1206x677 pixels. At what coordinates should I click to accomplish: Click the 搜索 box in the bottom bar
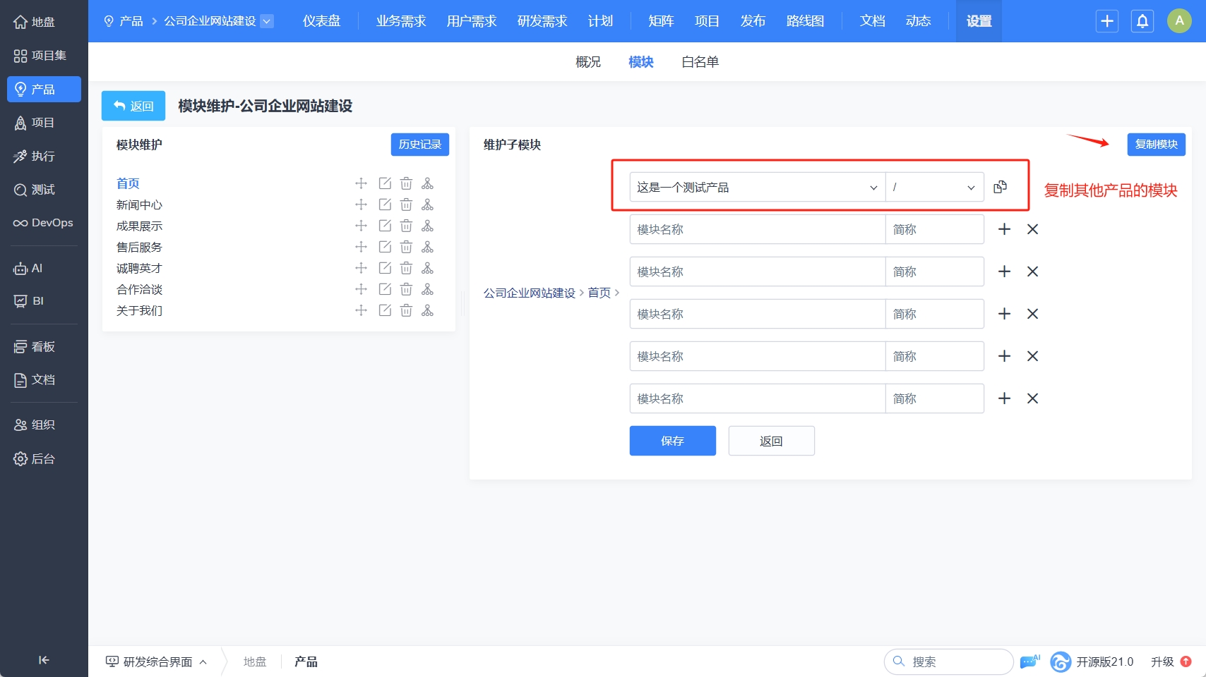coord(949,661)
